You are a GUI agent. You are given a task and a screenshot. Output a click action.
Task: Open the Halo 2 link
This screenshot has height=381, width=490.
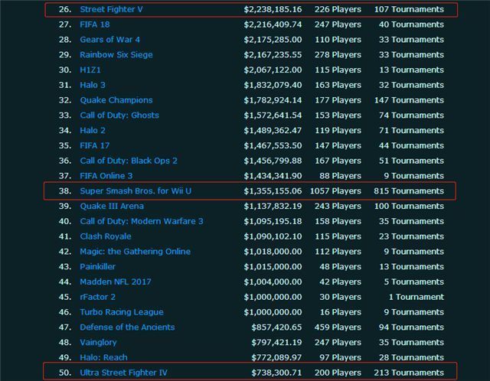coord(93,131)
